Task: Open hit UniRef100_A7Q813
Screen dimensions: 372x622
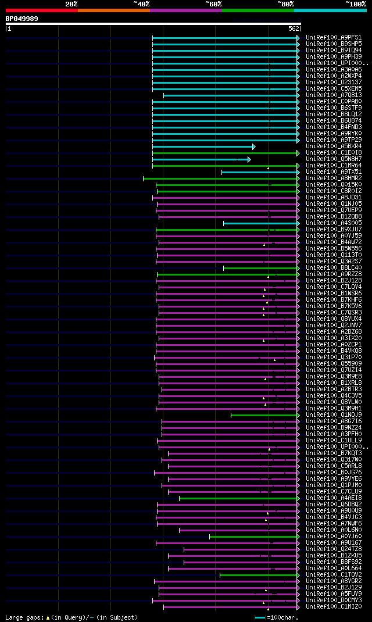Action: coord(334,95)
